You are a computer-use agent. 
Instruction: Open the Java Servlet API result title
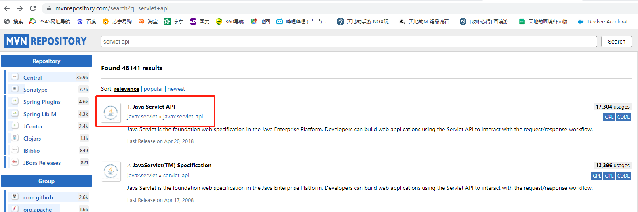click(x=154, y=107)
